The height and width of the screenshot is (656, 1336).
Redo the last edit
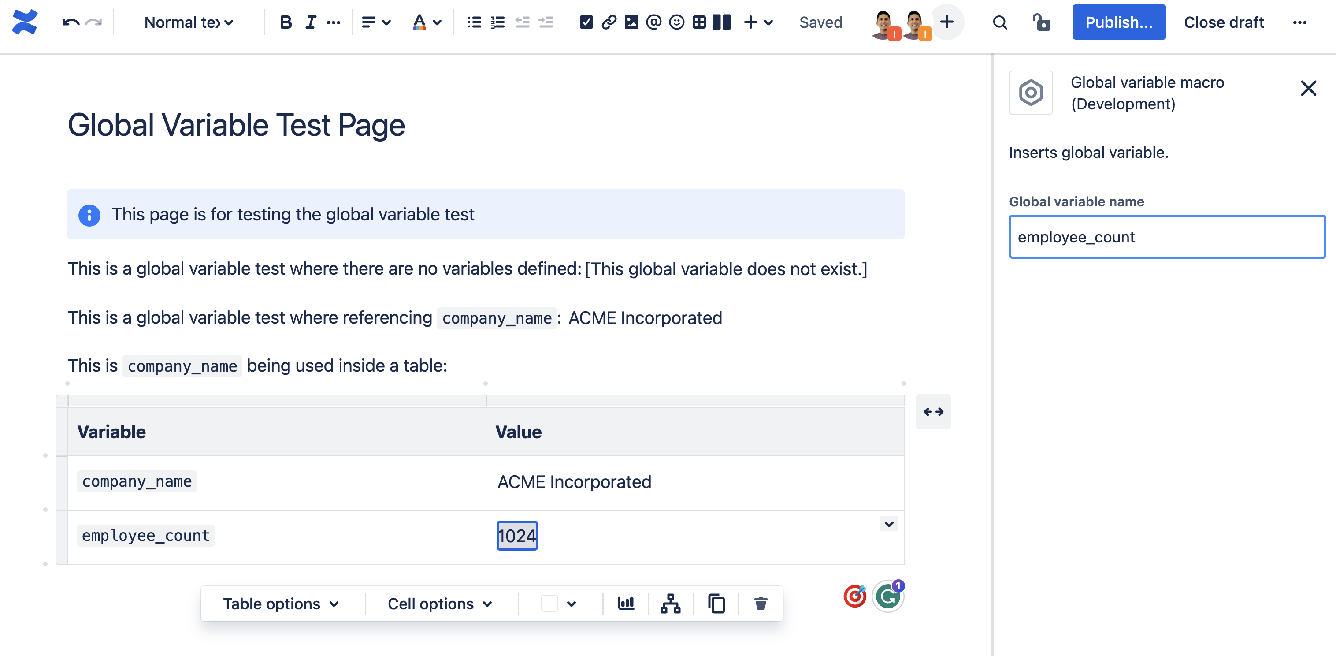[93, 22]
